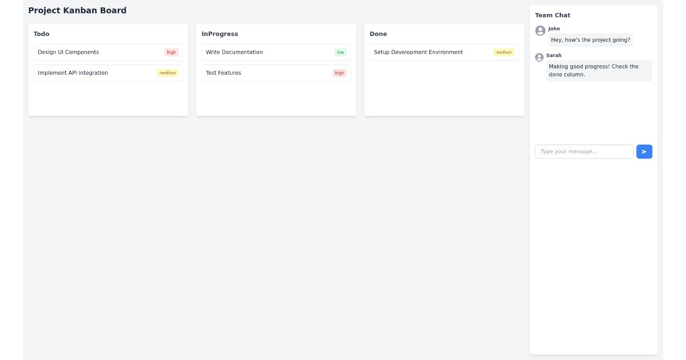686x360 pixels.
Task: Click the high priority badge on Test Features
Action: pyautogui.click(x=339, y=73)
